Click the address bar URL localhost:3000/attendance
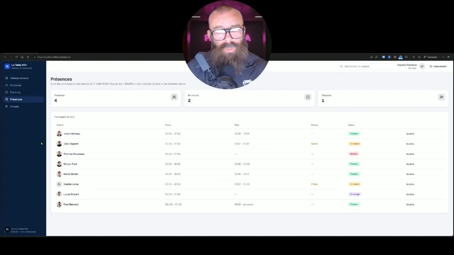454x255 pixels. click(x=54, y=57)
